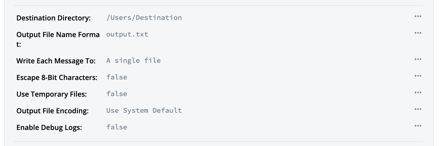Open more options for Use Temporary Files

(418, 93)
